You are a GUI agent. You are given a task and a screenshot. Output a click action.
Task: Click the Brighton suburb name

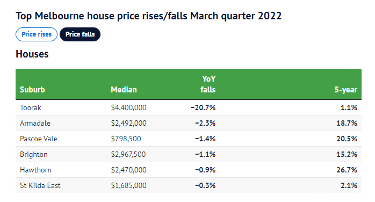point(34,154)
